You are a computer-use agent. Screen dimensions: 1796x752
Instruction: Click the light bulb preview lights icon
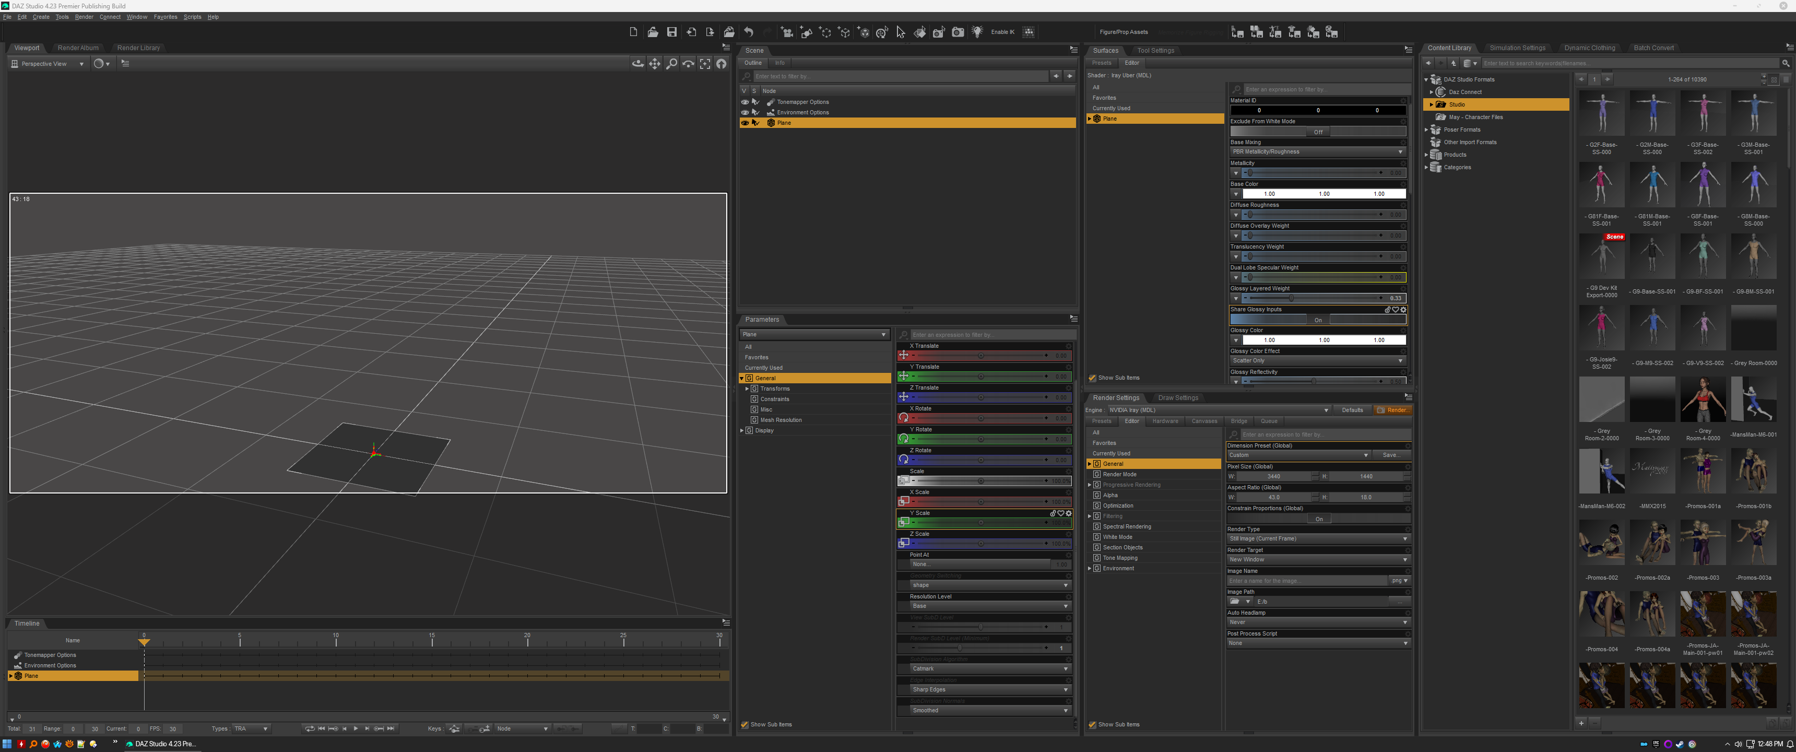click(977, 32)
